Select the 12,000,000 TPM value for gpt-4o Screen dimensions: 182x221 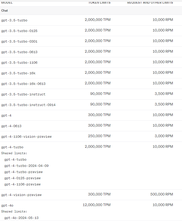tap(97, 205)
